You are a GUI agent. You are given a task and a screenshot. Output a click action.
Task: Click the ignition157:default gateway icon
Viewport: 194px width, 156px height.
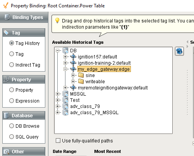(x=73, y=57)
